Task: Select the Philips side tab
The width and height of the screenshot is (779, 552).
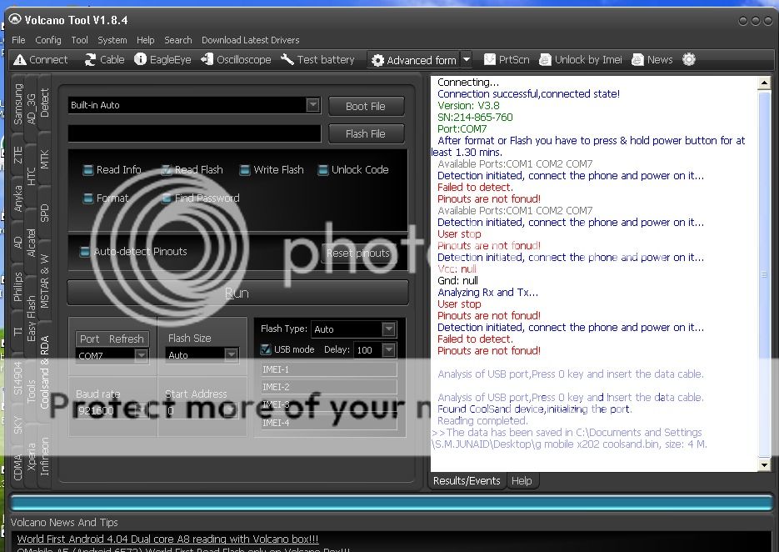Action: pyautogui.click(x=17, y=287)
